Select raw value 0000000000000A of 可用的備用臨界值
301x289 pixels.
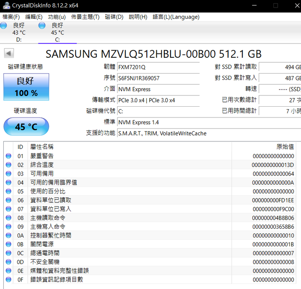273,183
